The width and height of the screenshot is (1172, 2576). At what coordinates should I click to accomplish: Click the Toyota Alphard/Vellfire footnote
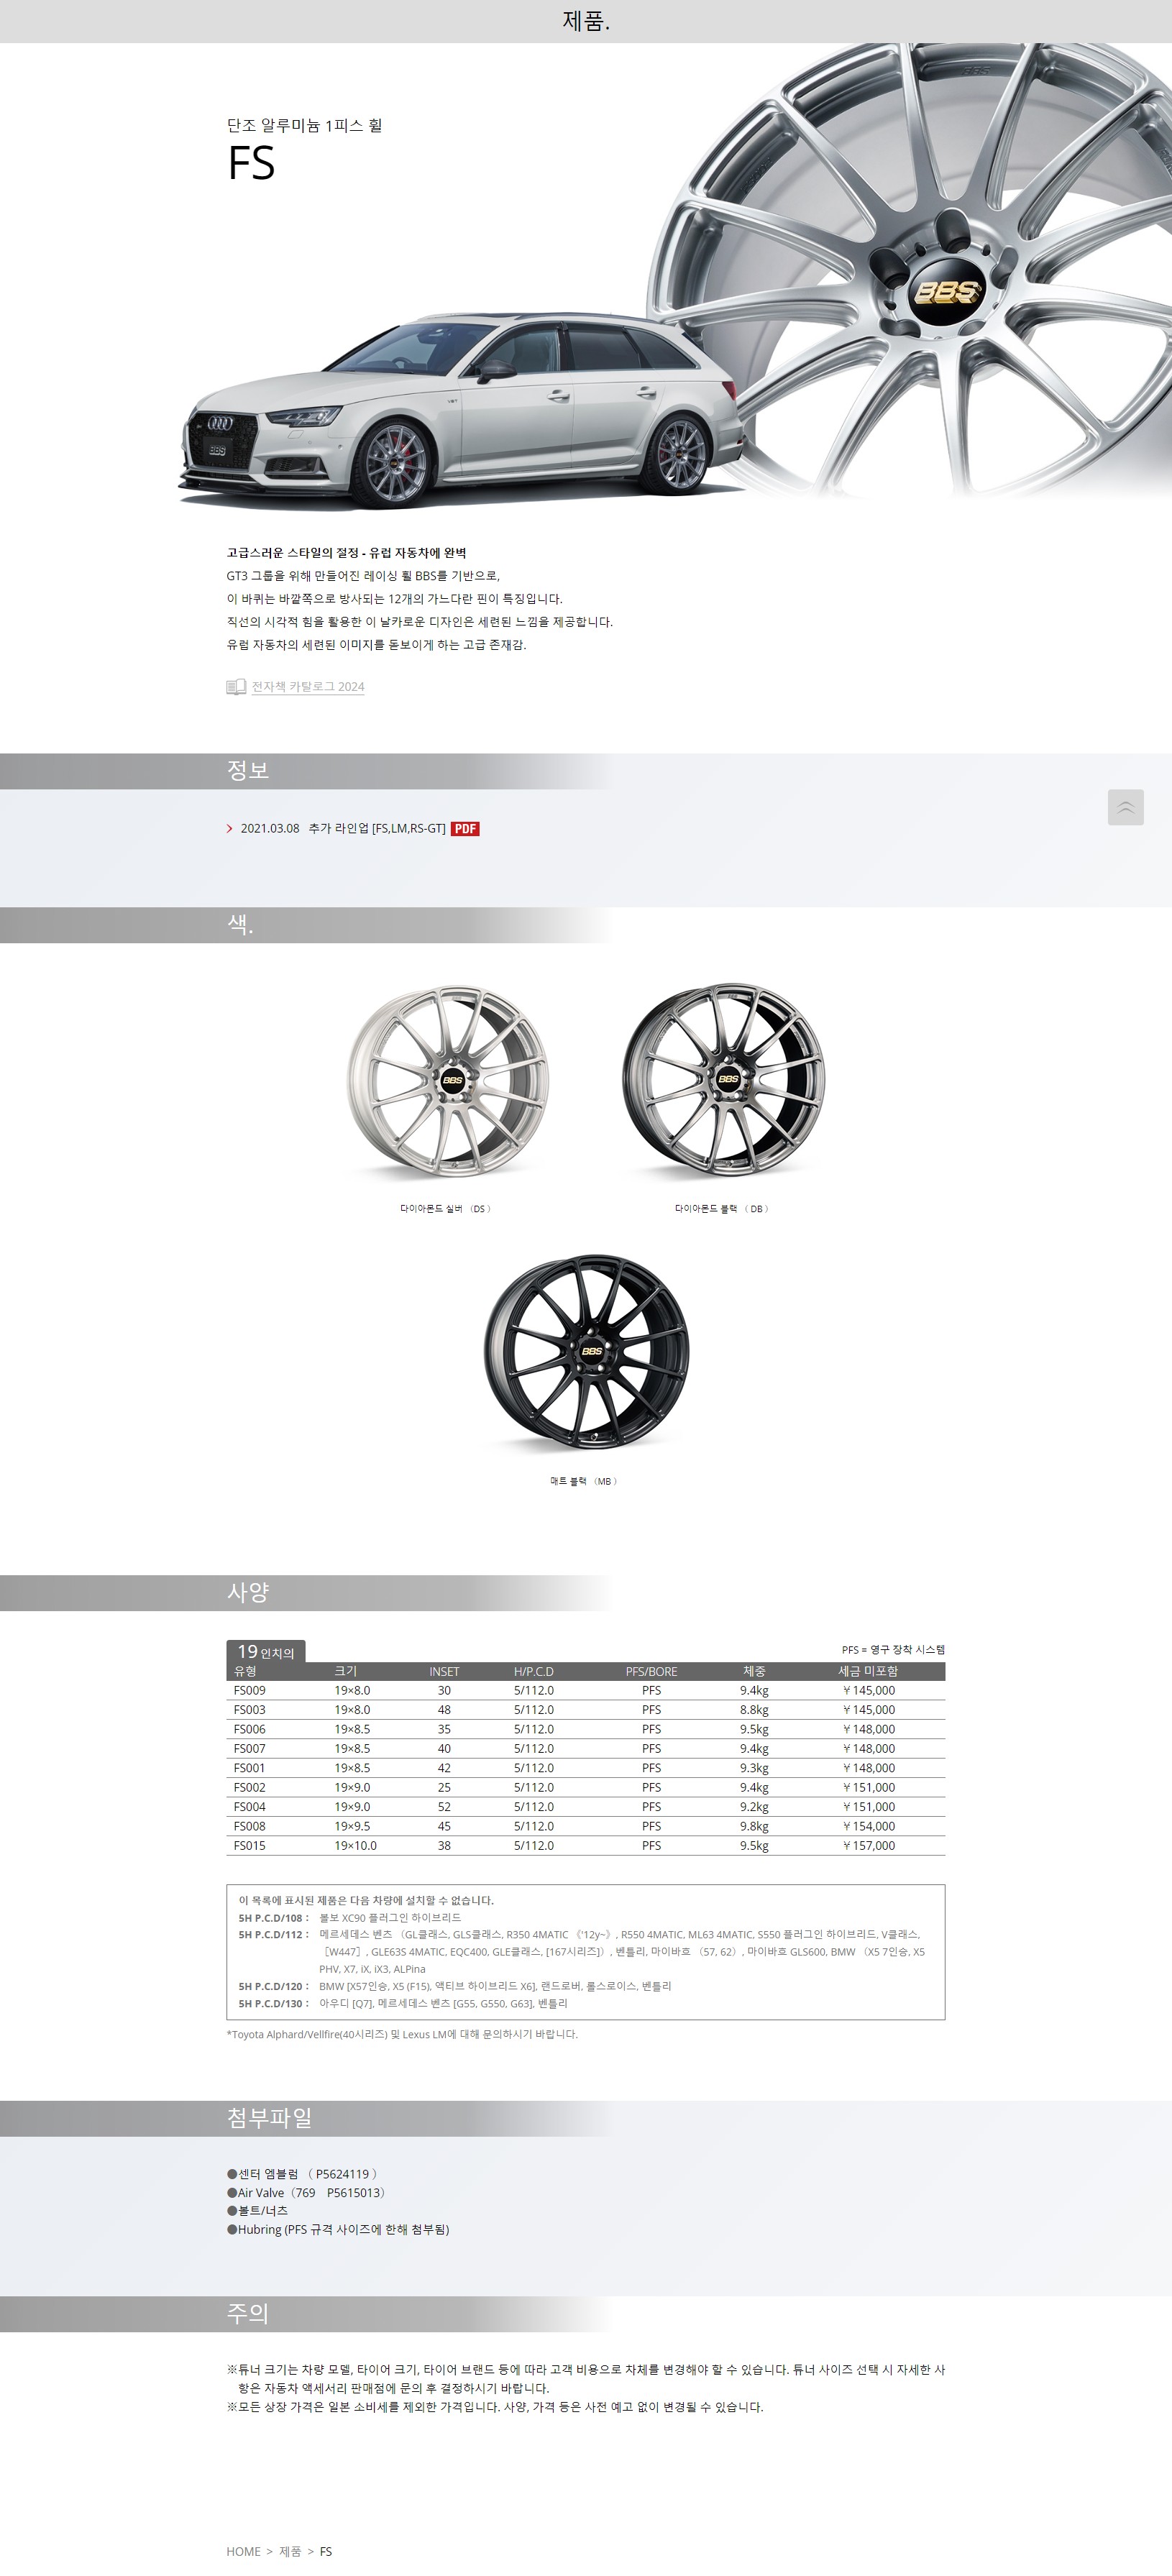click(402, 2034)
